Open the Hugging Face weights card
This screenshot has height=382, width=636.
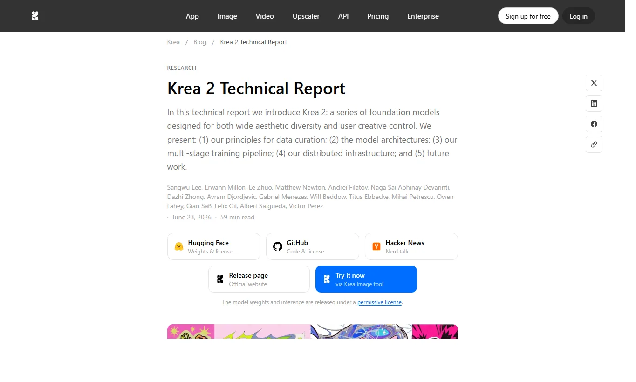click(214, 246)
